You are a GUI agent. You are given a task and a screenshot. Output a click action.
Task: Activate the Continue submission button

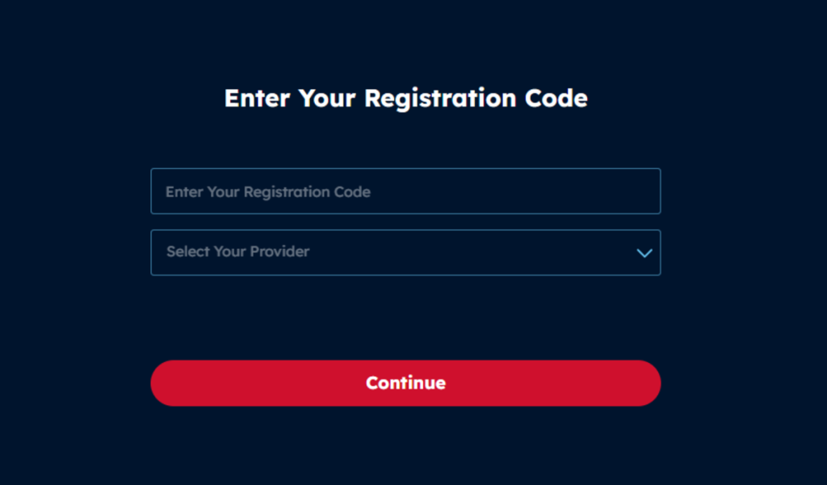point(405,382)
